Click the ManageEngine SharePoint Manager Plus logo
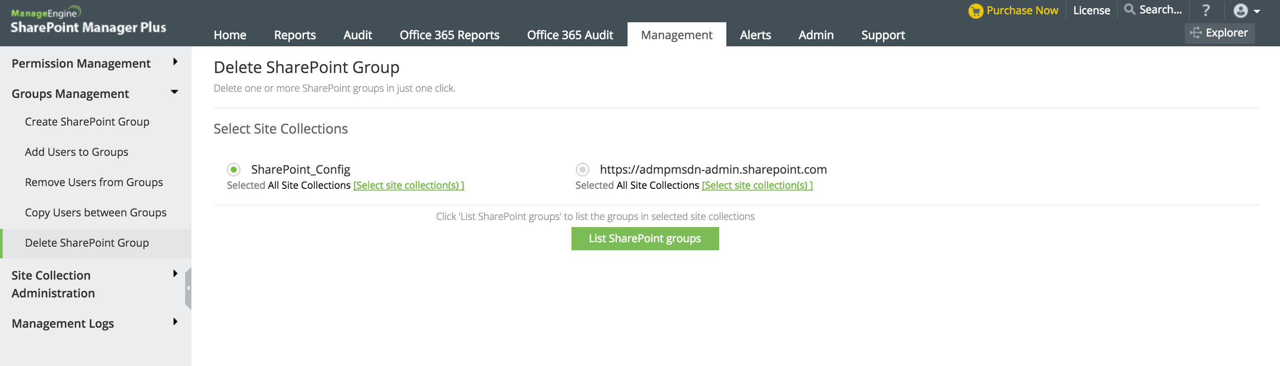 point(89,21)
